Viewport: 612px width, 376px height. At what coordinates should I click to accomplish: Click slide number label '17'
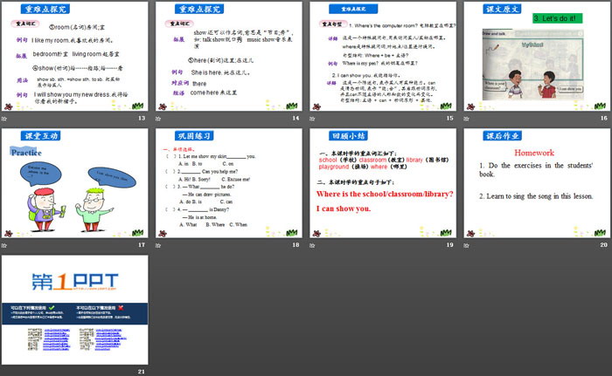(x=142, y=245)
